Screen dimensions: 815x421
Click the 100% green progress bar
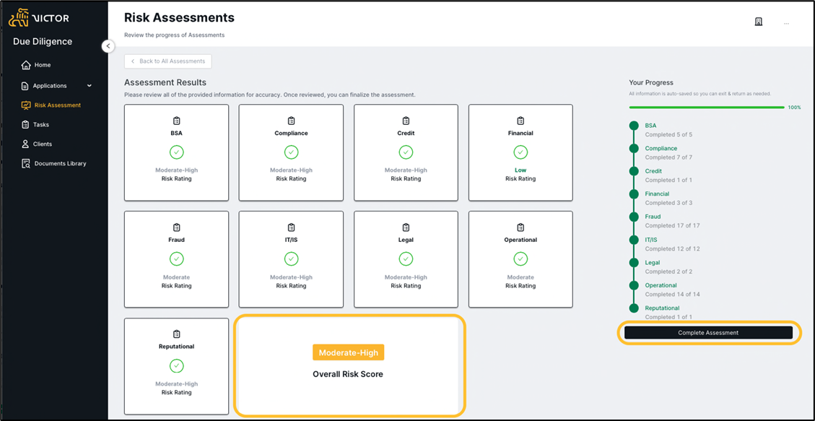tap(707, 108)
